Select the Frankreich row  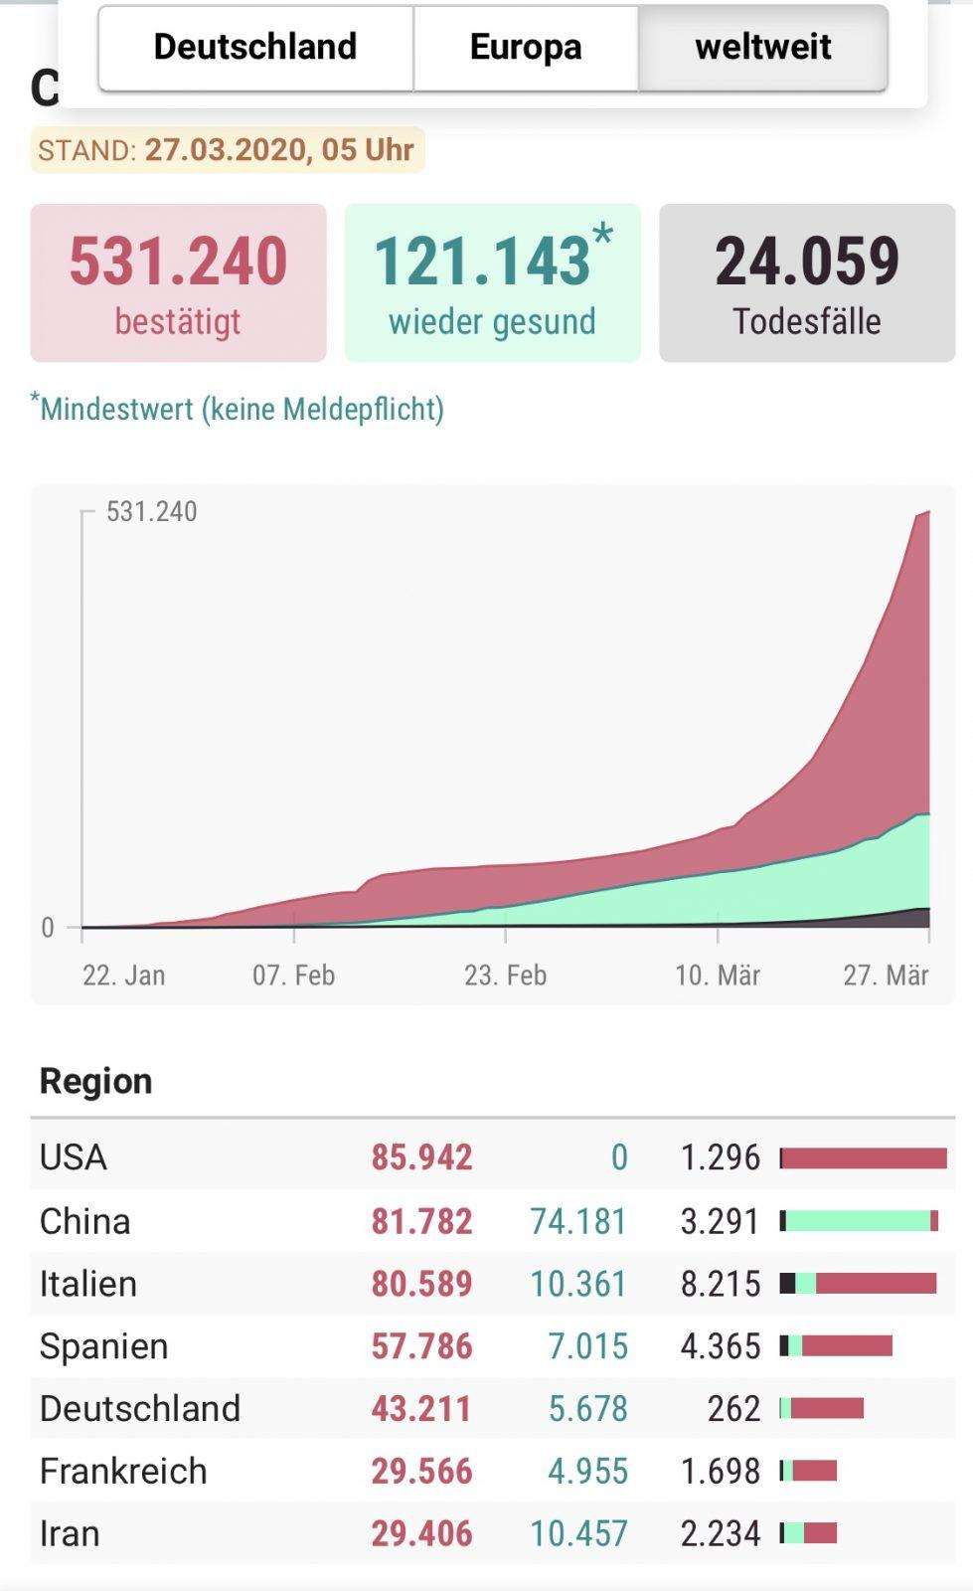pyautogui.click(x=492, y=1471)
